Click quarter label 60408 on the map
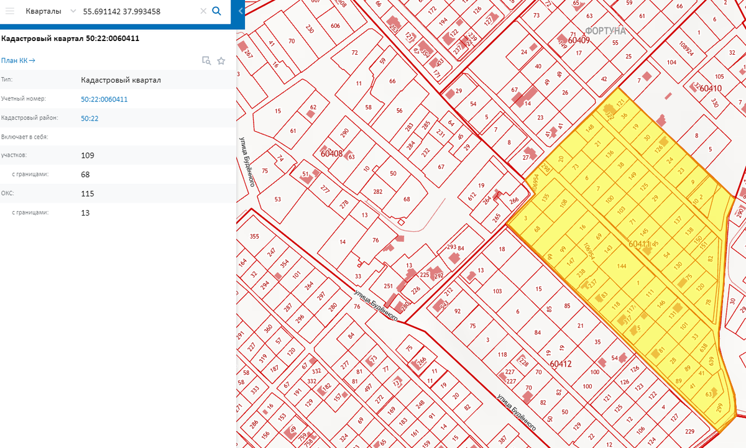The height and width of the screenshot is (448, 746). 331,153
